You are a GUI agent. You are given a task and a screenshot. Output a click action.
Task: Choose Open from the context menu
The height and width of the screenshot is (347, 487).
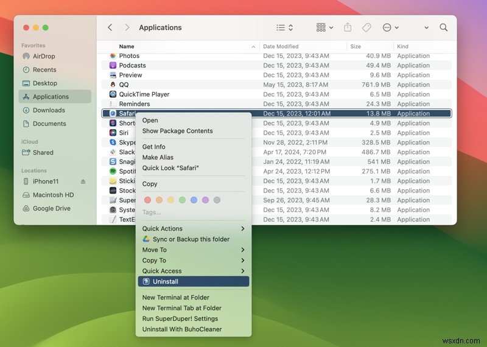click(x=194, y=121)
